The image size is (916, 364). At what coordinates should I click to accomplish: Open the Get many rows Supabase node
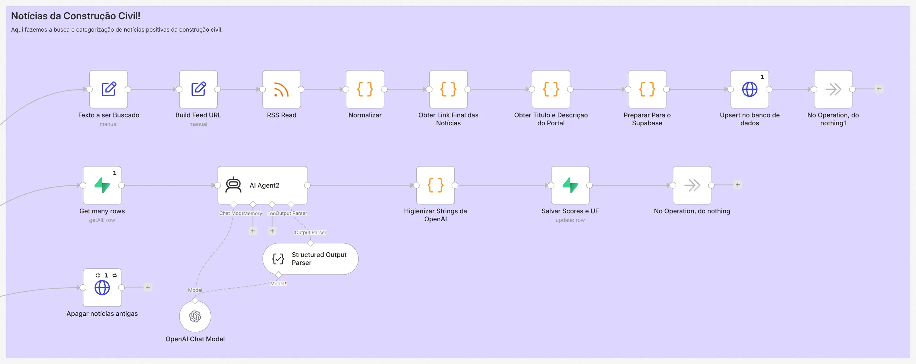[102, 185]
